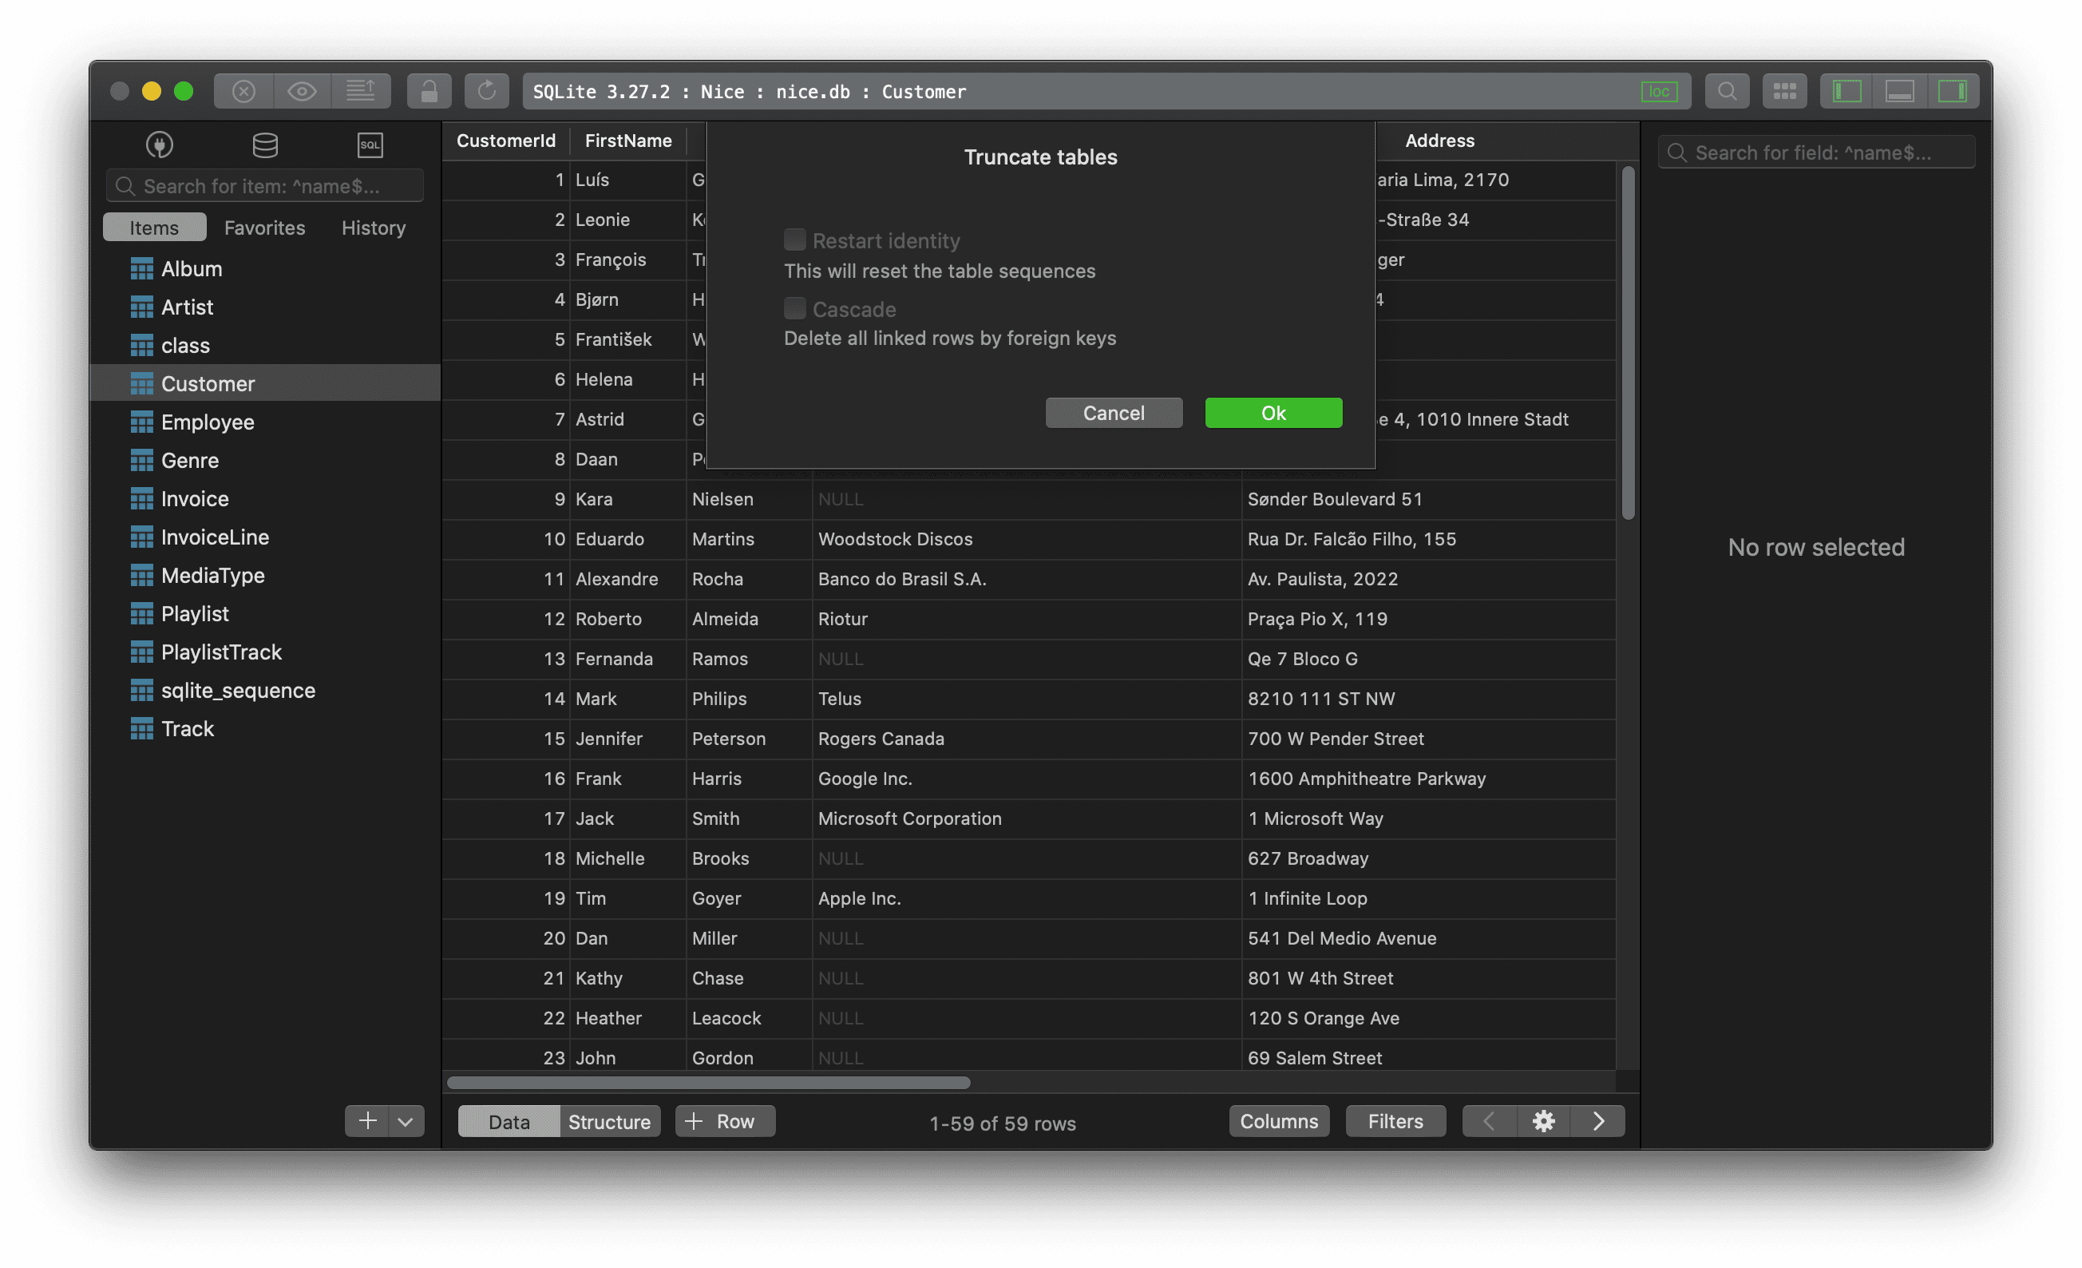Click the database cylinder icon
The width and height of the screenshot is (2082, 1268).
(x=265, y=145)
